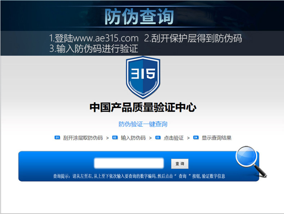
Task: Click the 04 step badge icon
Action: (196, 138)
